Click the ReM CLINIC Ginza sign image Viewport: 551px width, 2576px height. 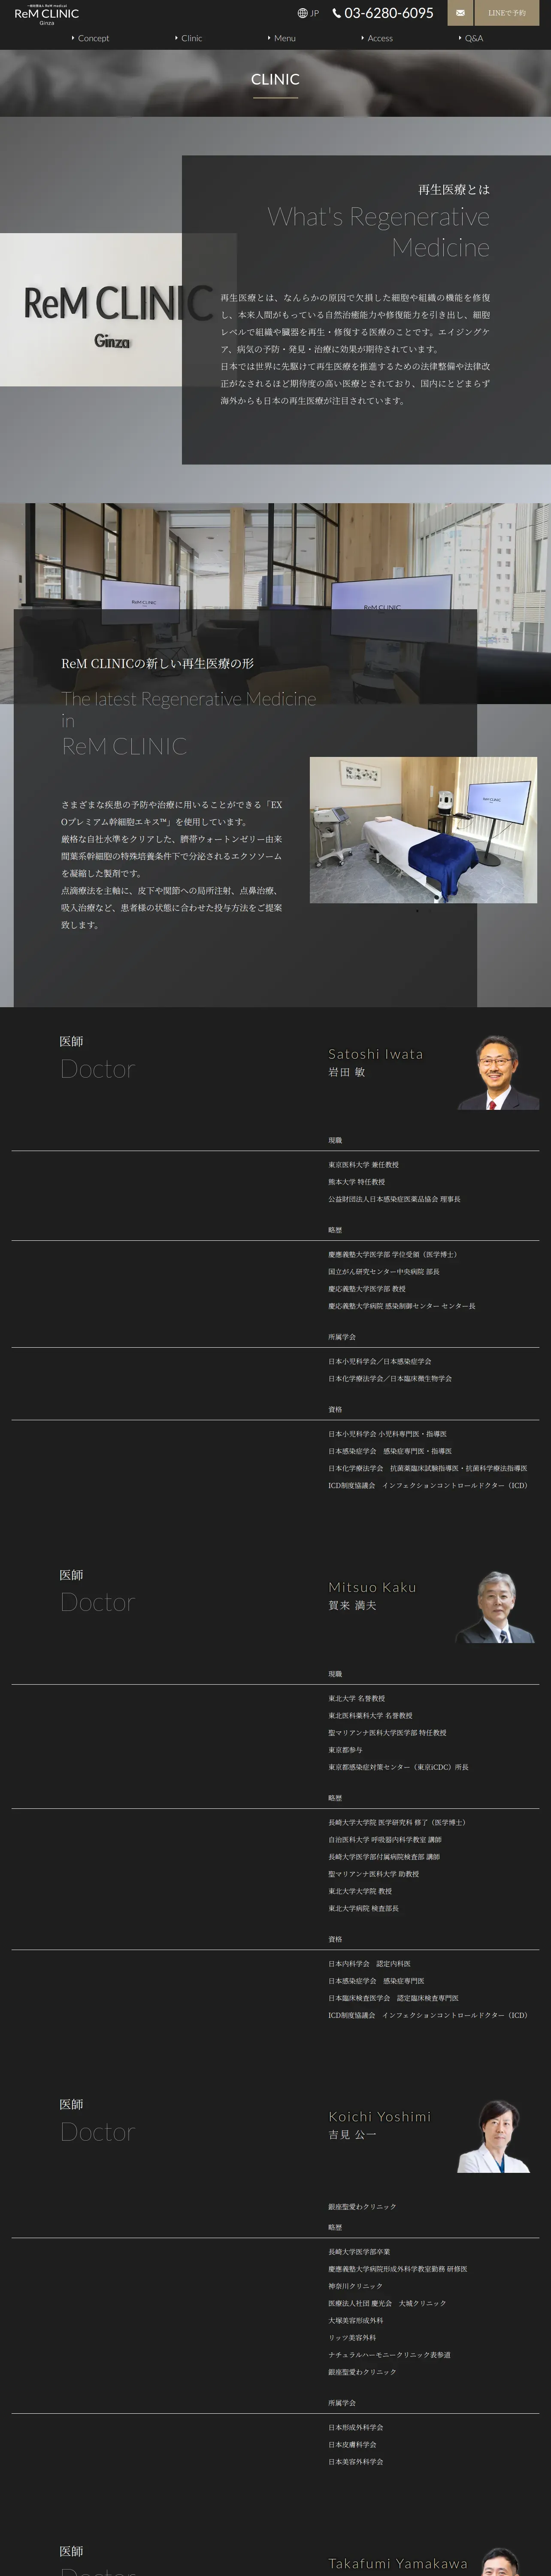click(x=118, y=310)
